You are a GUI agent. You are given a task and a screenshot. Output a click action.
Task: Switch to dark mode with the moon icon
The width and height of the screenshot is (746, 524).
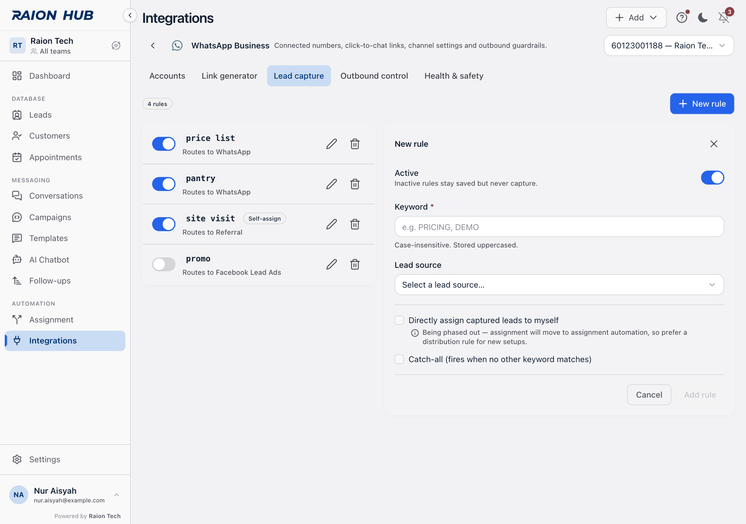coord(703,18)
